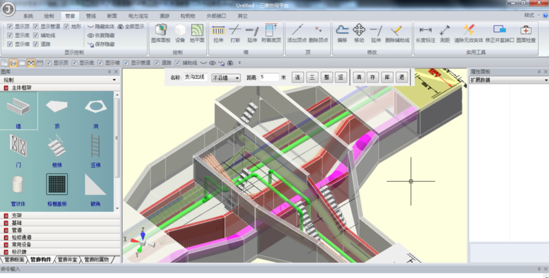Select the 移动 move tool
The width and height of the screenshot is (549, 278).
[x=359, y=33]
